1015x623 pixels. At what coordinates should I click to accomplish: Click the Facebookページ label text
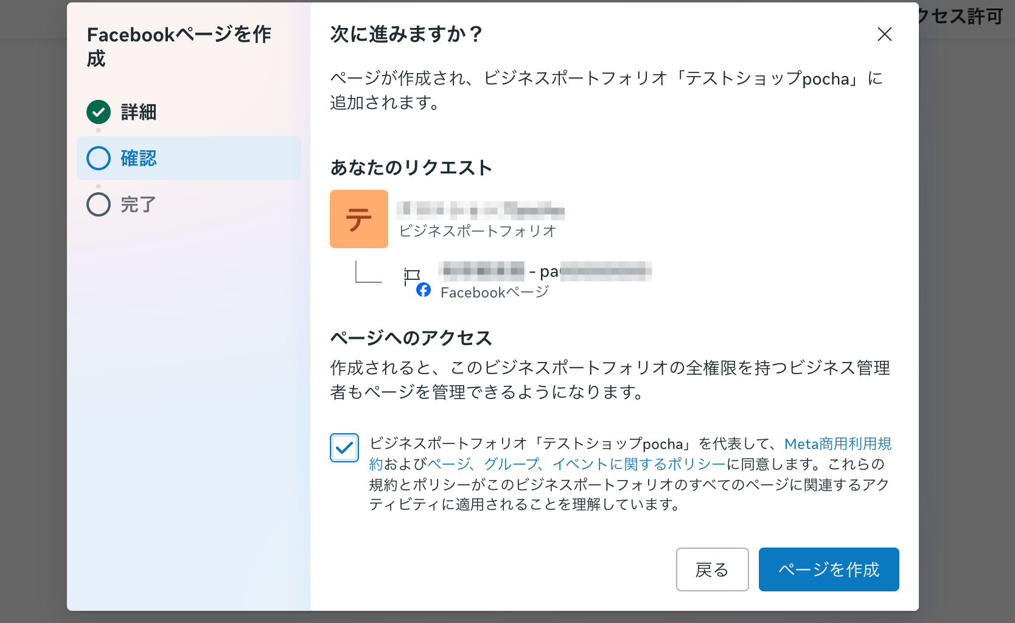[x=494, y=293]
